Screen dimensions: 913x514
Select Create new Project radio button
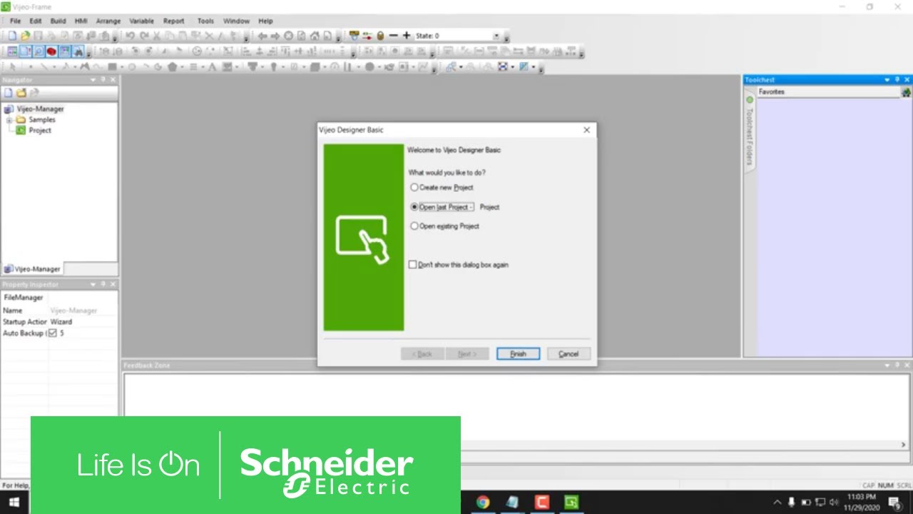click(x=414, y=188)
